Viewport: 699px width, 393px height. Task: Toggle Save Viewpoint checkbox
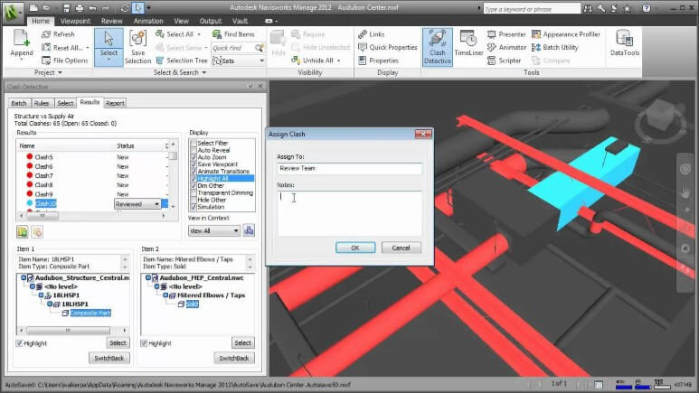point(194,164)
